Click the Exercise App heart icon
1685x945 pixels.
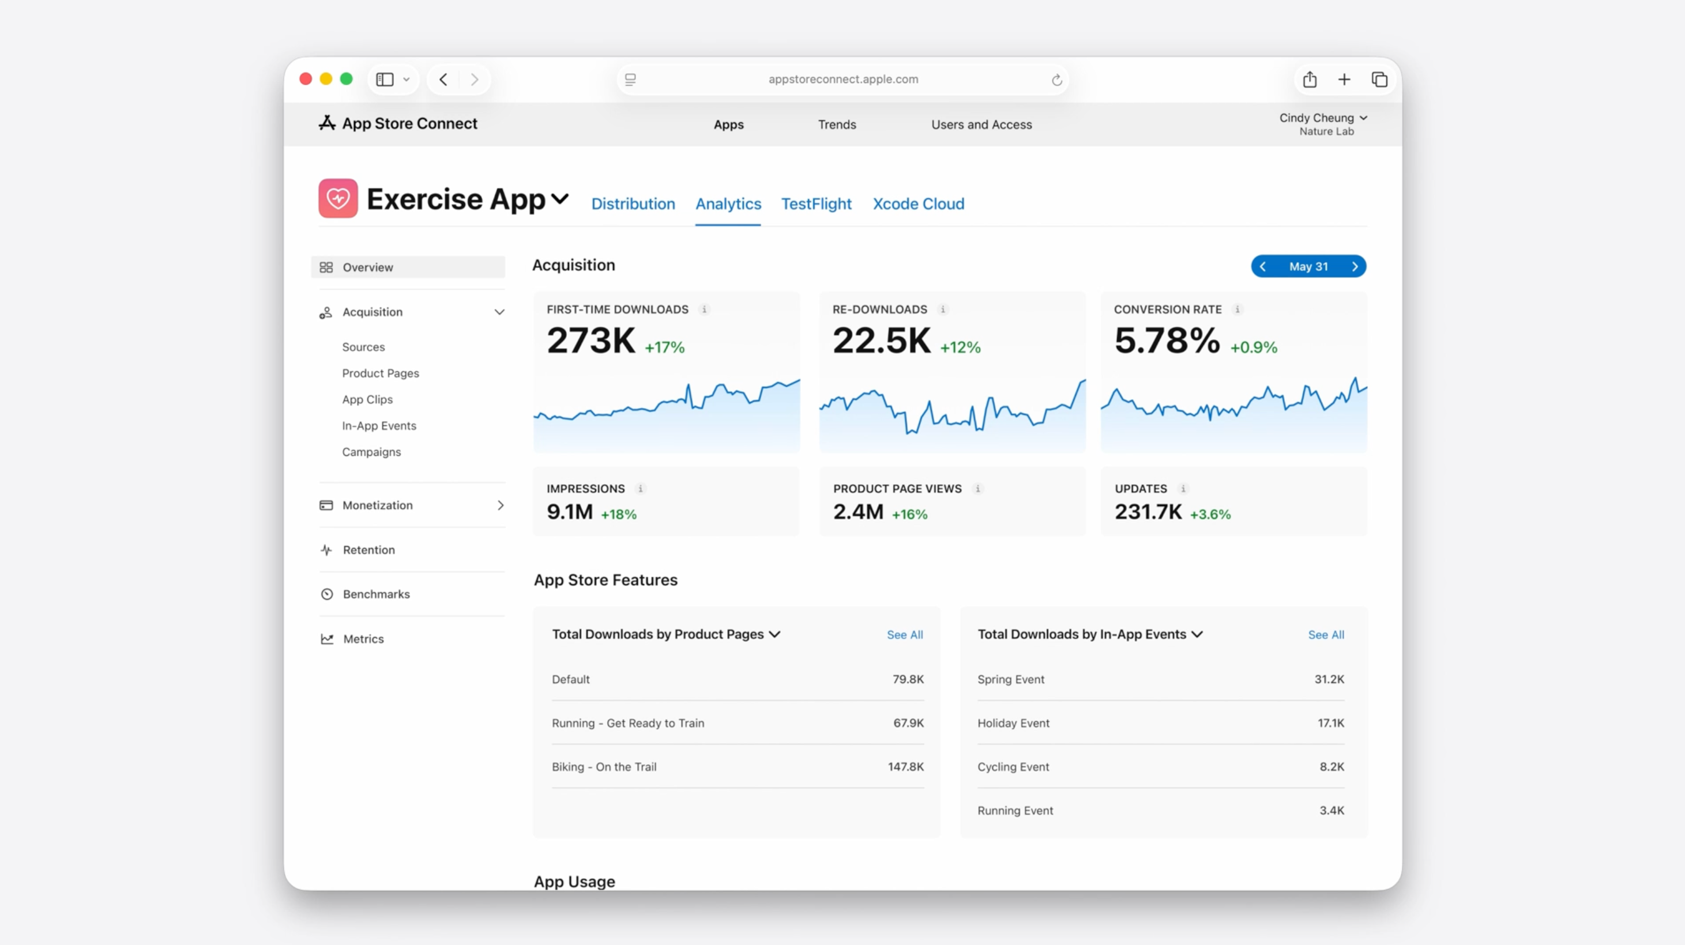337,198
